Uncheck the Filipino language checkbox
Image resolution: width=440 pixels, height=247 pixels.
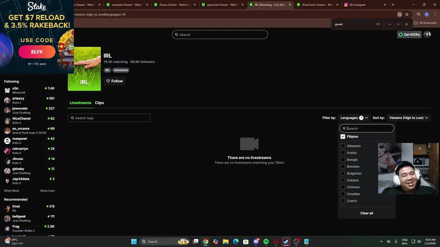point(343,137)
